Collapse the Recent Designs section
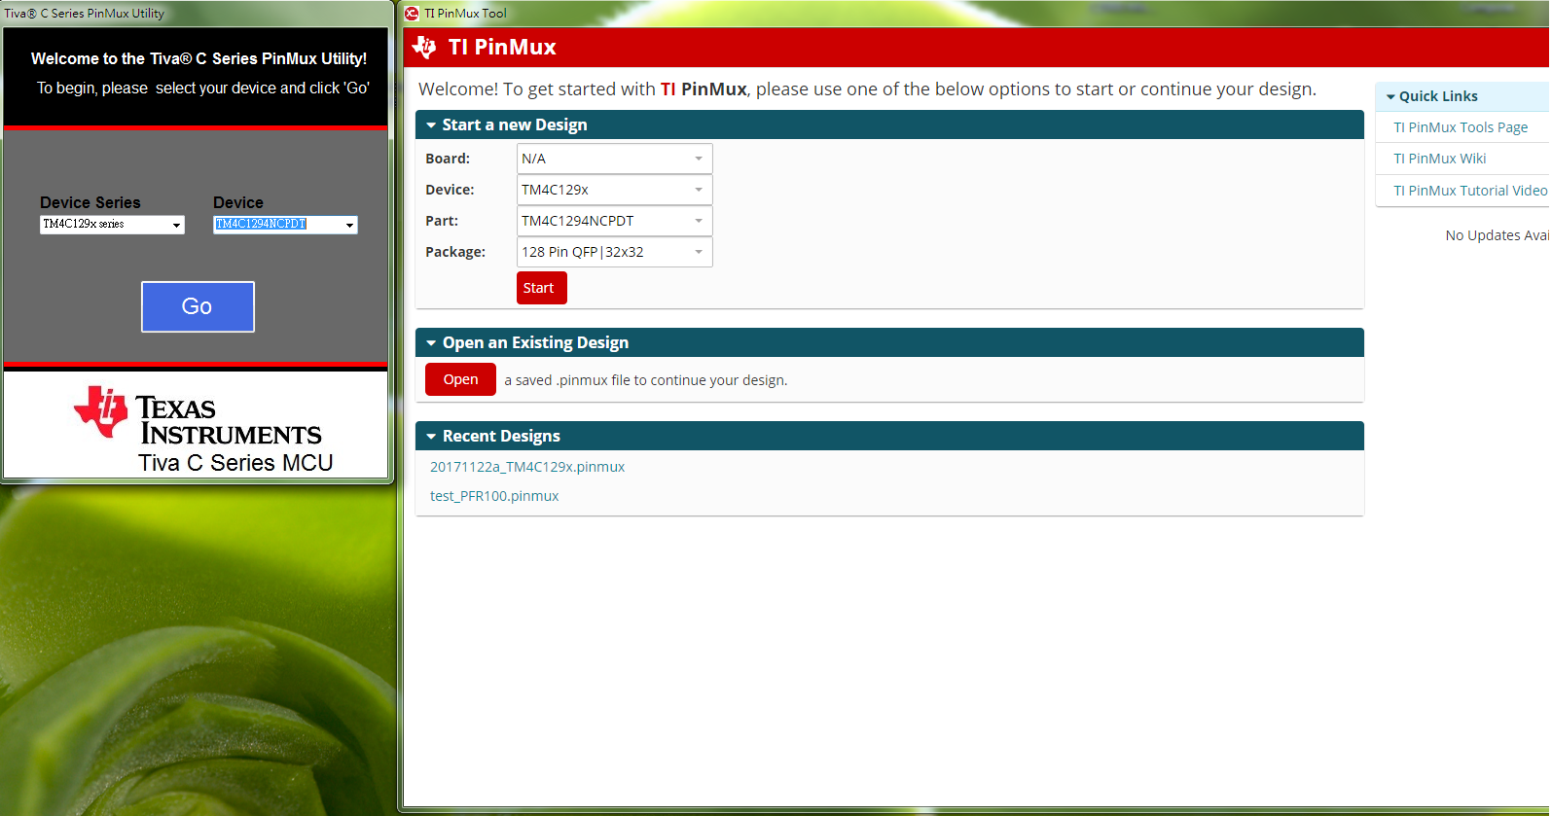Image resolution: width=1552 pixels, height=816 pixels. tap(431, 437)
